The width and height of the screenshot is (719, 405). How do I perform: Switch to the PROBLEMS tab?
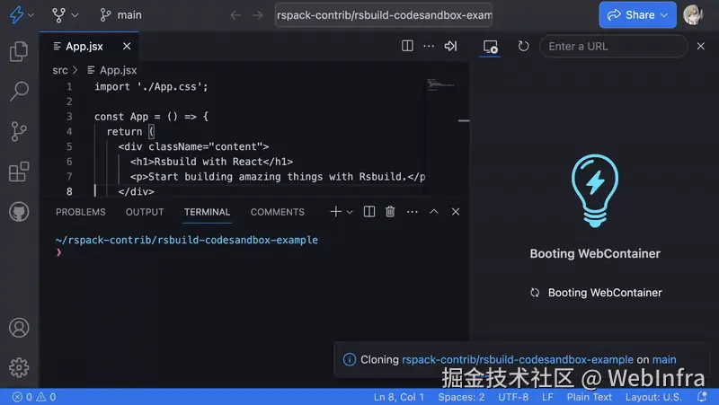(81, 212)
